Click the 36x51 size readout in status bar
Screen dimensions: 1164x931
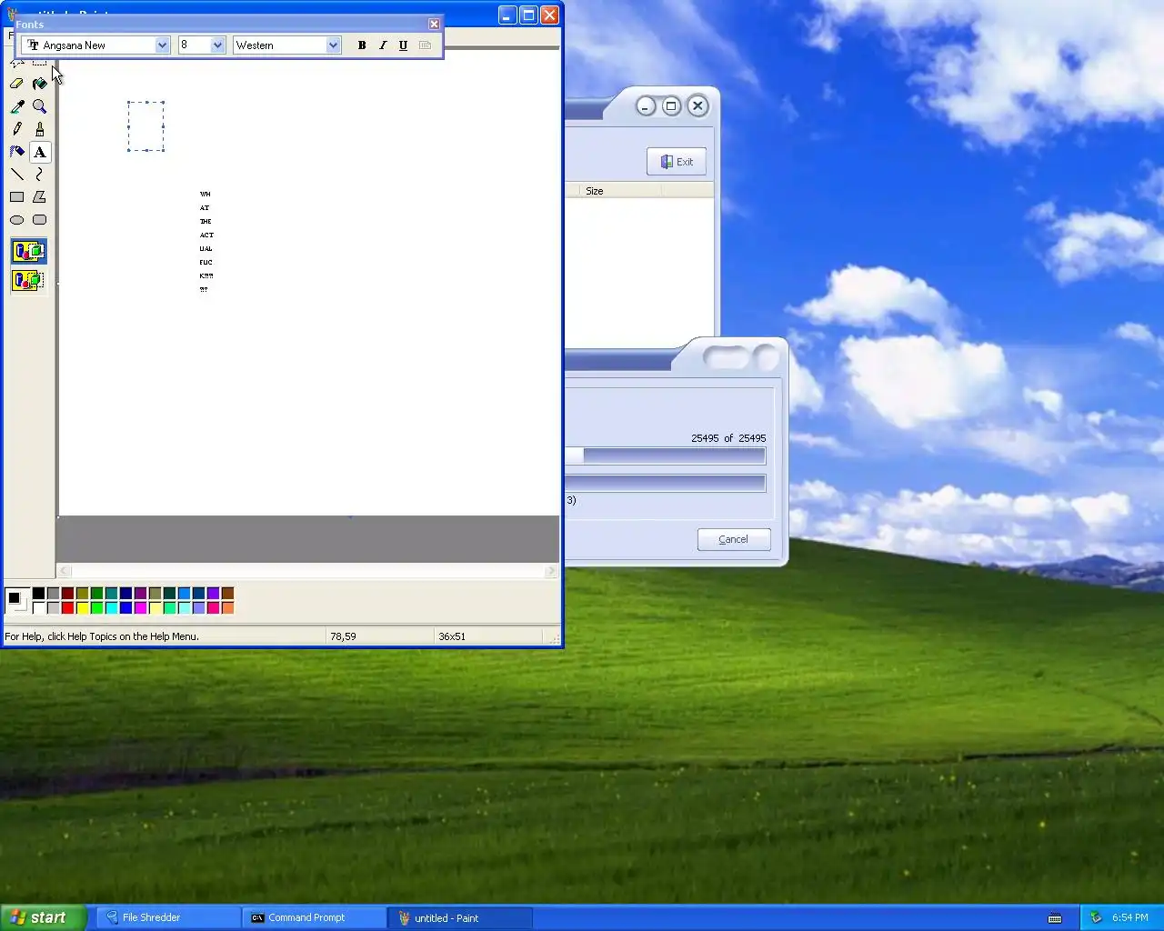[452, 636]
